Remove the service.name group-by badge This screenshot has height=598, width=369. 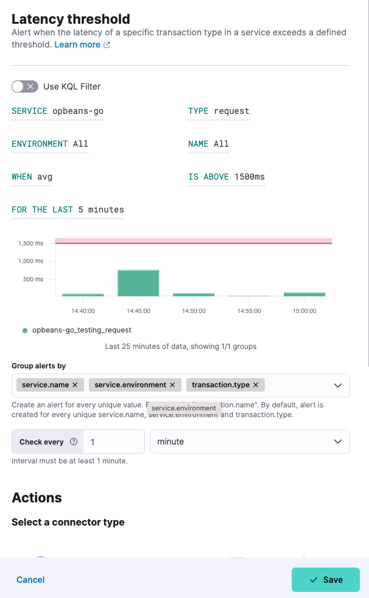pyautogui.click(x=76, y=385)
